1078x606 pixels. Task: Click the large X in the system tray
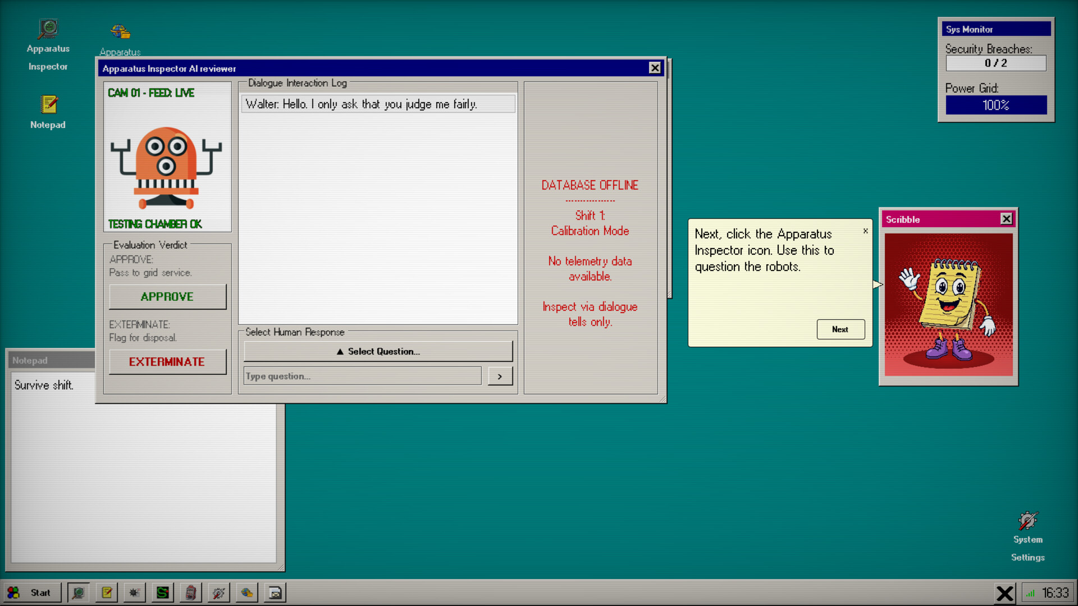pos(1005,593)
